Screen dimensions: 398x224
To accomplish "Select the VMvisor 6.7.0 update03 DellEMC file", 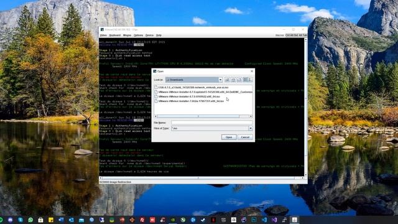I will coord(203,92).
